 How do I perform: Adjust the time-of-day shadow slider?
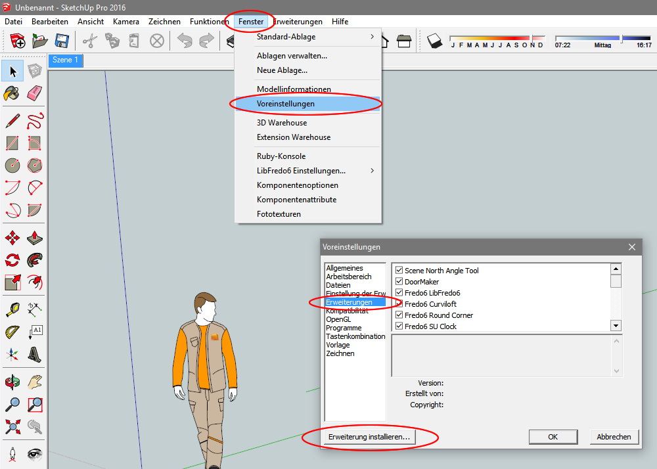[620, 39]
